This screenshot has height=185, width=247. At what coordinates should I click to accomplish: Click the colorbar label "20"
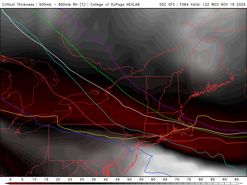coord(58,179)
